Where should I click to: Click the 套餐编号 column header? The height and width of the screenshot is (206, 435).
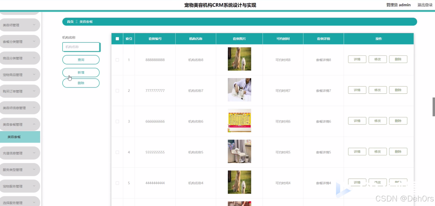tap(155, 39)
